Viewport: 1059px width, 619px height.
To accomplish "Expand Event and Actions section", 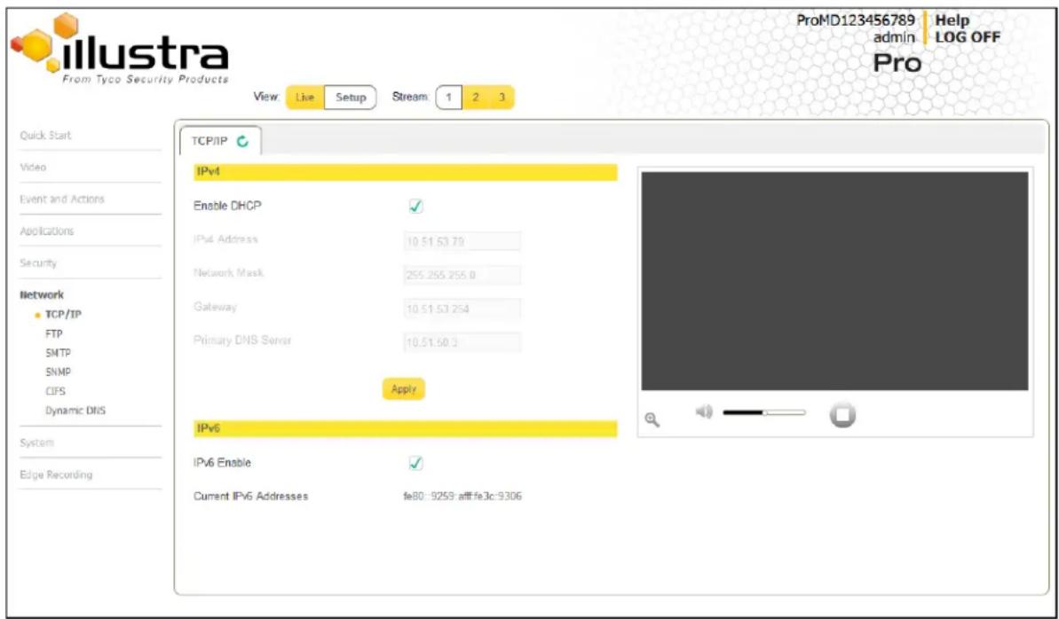I will point(62,200).
